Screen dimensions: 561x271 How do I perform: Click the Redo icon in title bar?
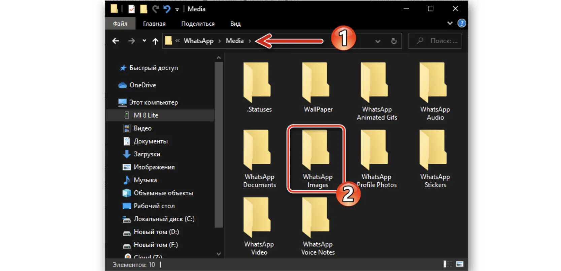tap(155, 9)
